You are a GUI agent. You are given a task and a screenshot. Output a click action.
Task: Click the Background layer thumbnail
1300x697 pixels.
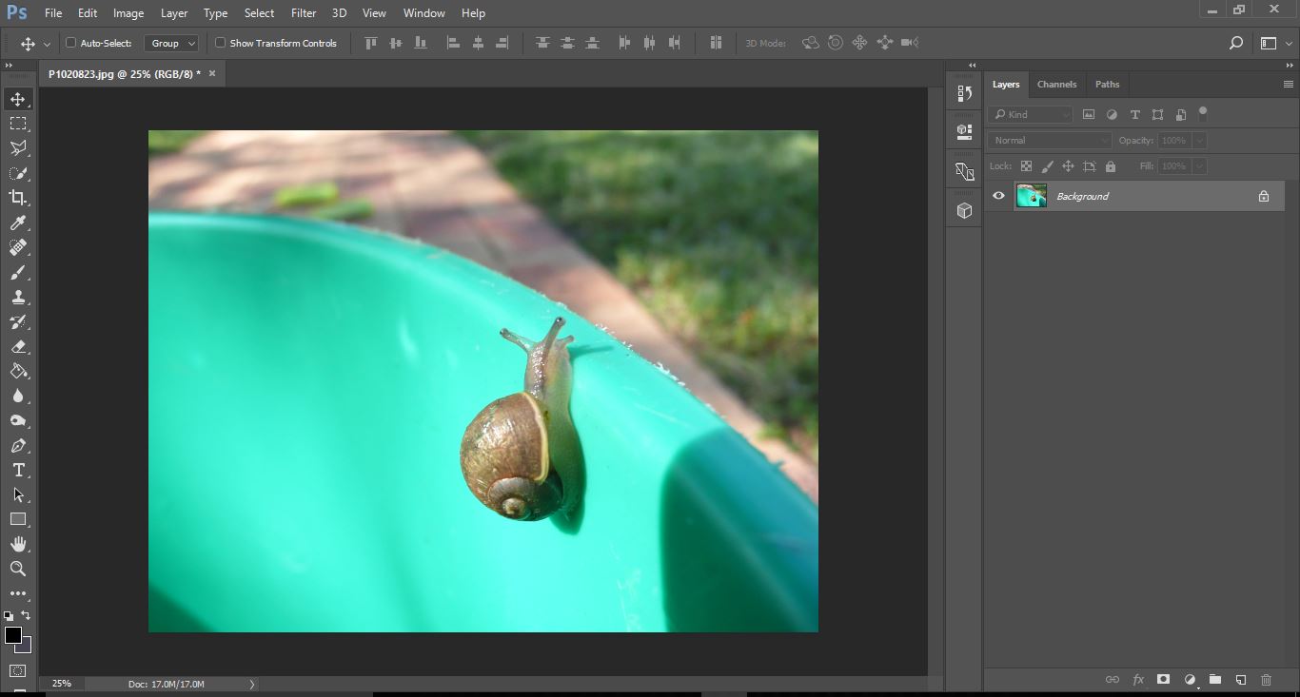click(1032, 196)
